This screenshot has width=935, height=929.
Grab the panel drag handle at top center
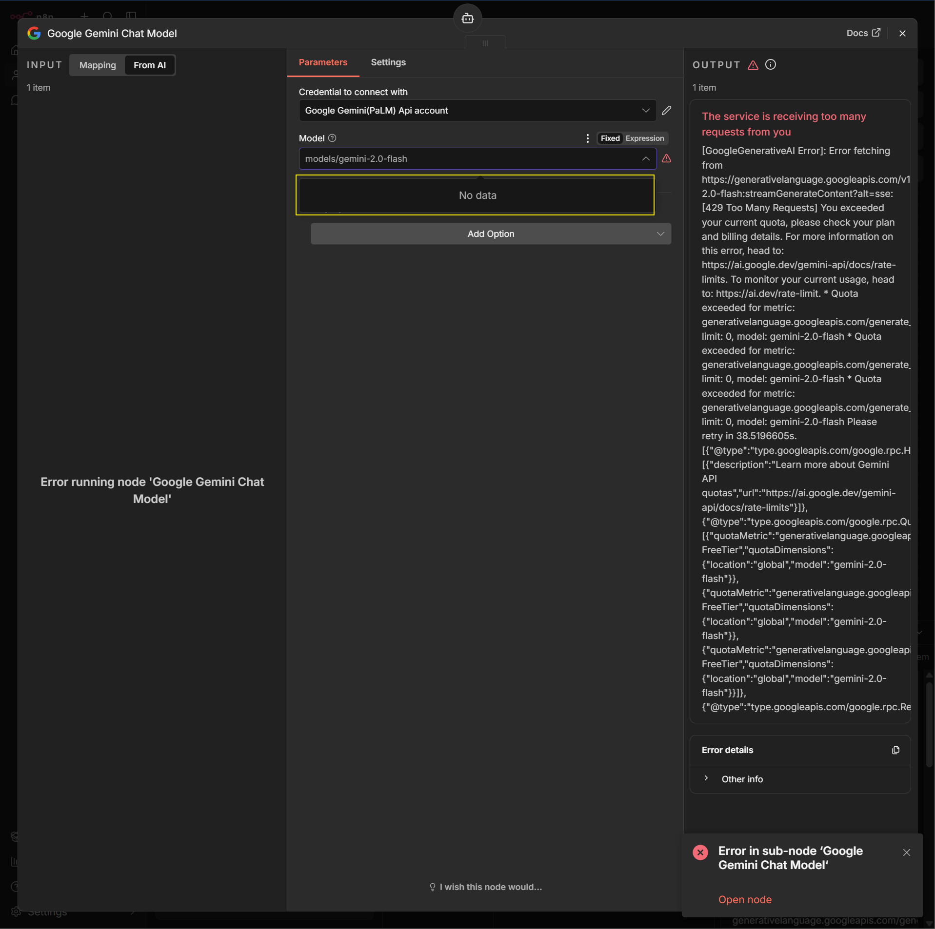coord(485,43)
